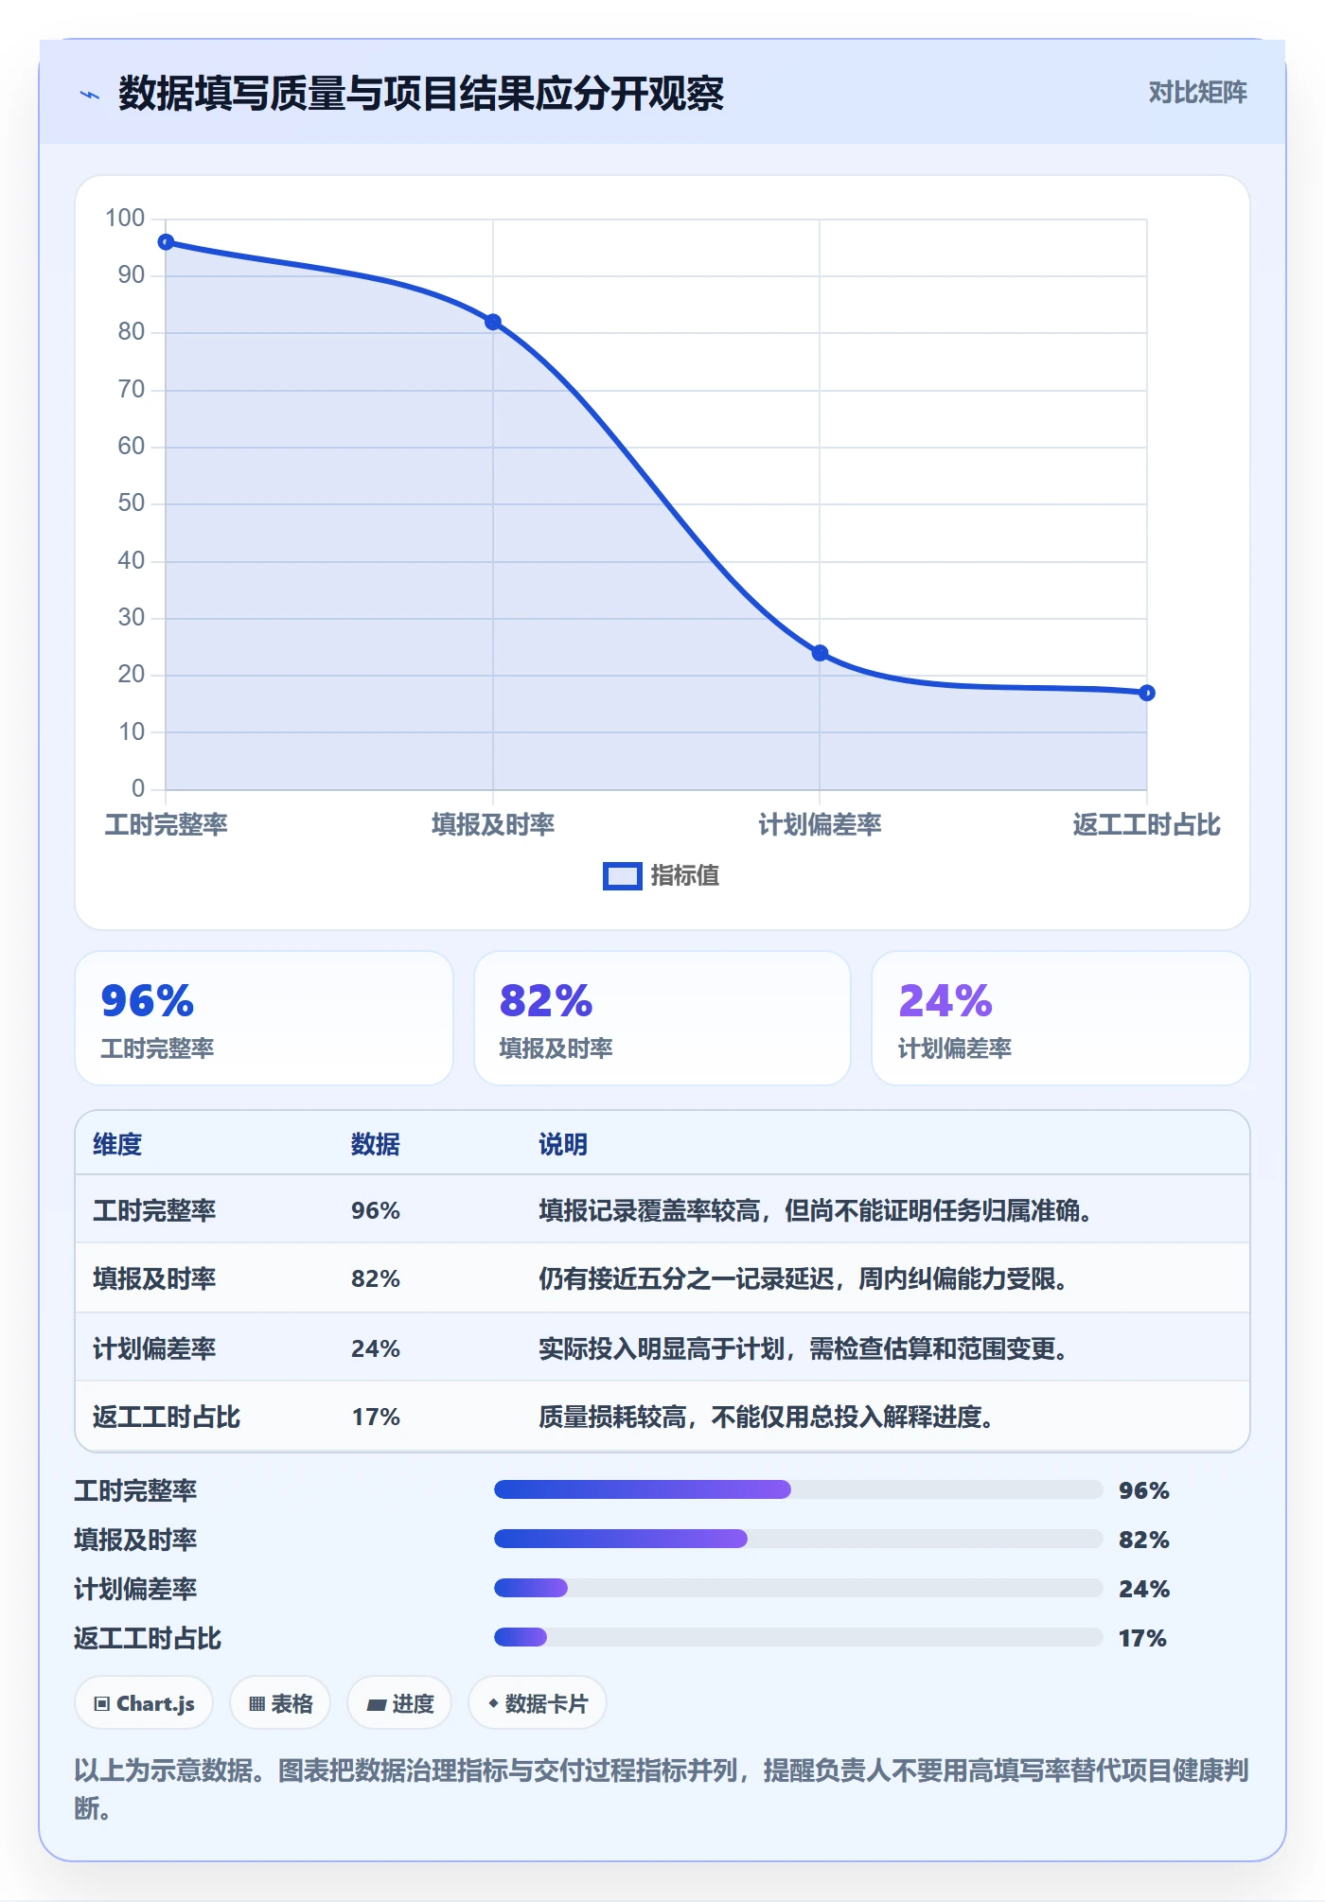Click the 返工工时占比 17% progress bar
The width and height of the screenshot is (1325, 1902).
point(798,1637)
